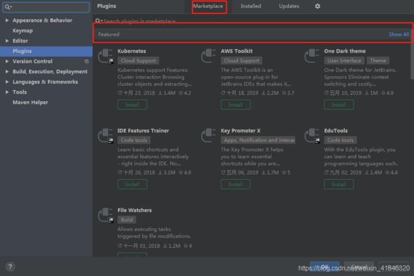Select Maven Helper in settings tree
Image resolution: width=414 pixels, height=276 pixels.
[31, 102]
